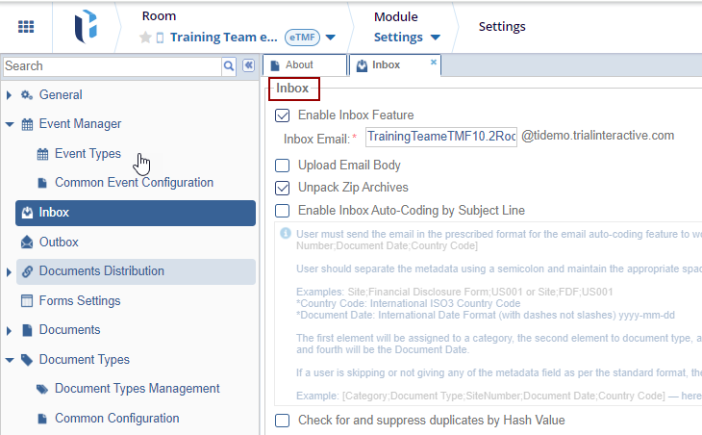
Task: Click the Forms Settings icon in the sidebar
Action: (x=27, y=301)
